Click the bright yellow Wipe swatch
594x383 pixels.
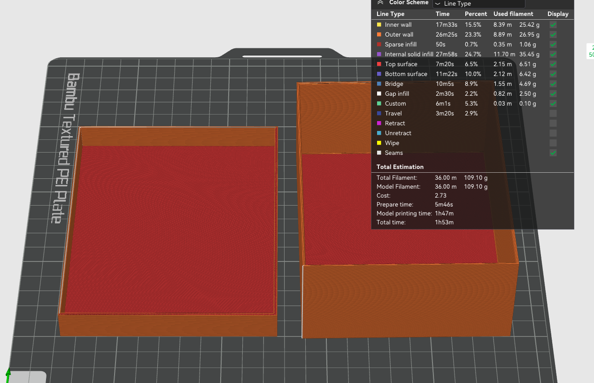379,143
